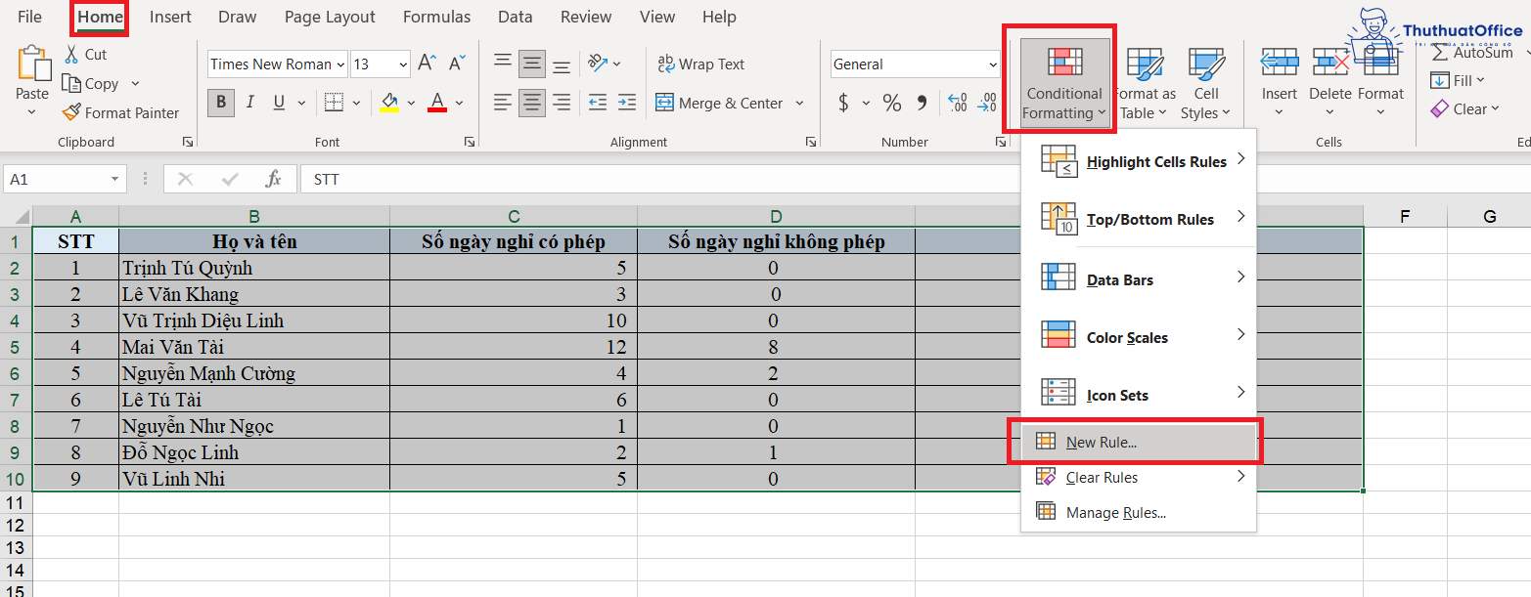Viewport: 1531px width, 597px height.
Task: Click formula bar containing STT
Action: point(915,180)
